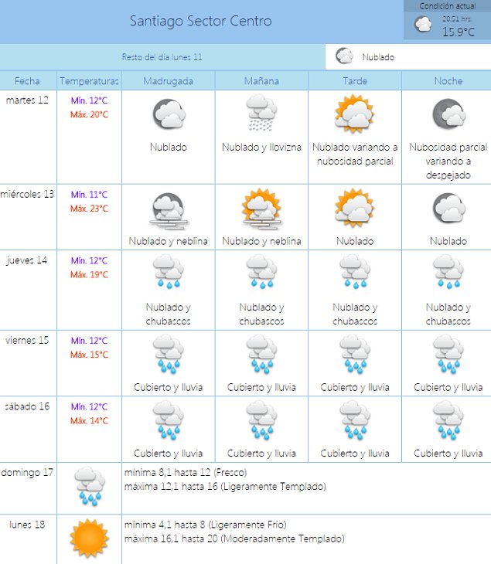Viewport: 491px width, 564px height.
Task: Click the jueves 14 date cell
Action: pos(27,260)
